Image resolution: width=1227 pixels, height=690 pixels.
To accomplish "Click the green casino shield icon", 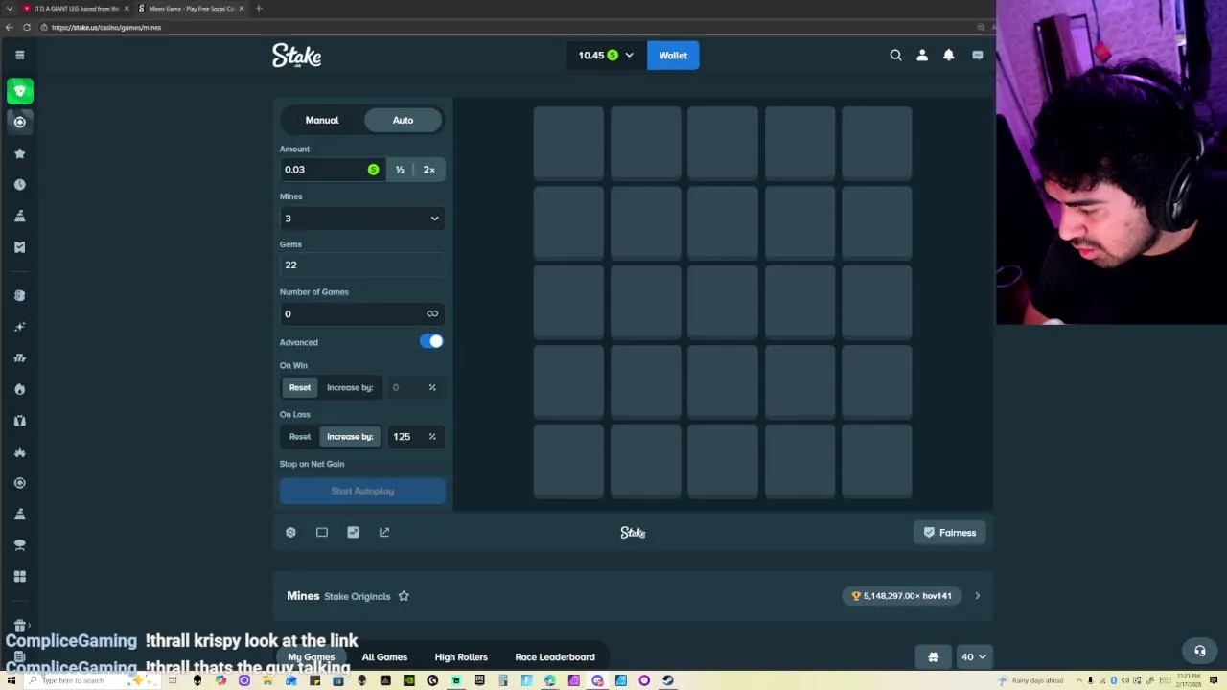I will pyautogui.click(x=19, y=91).
